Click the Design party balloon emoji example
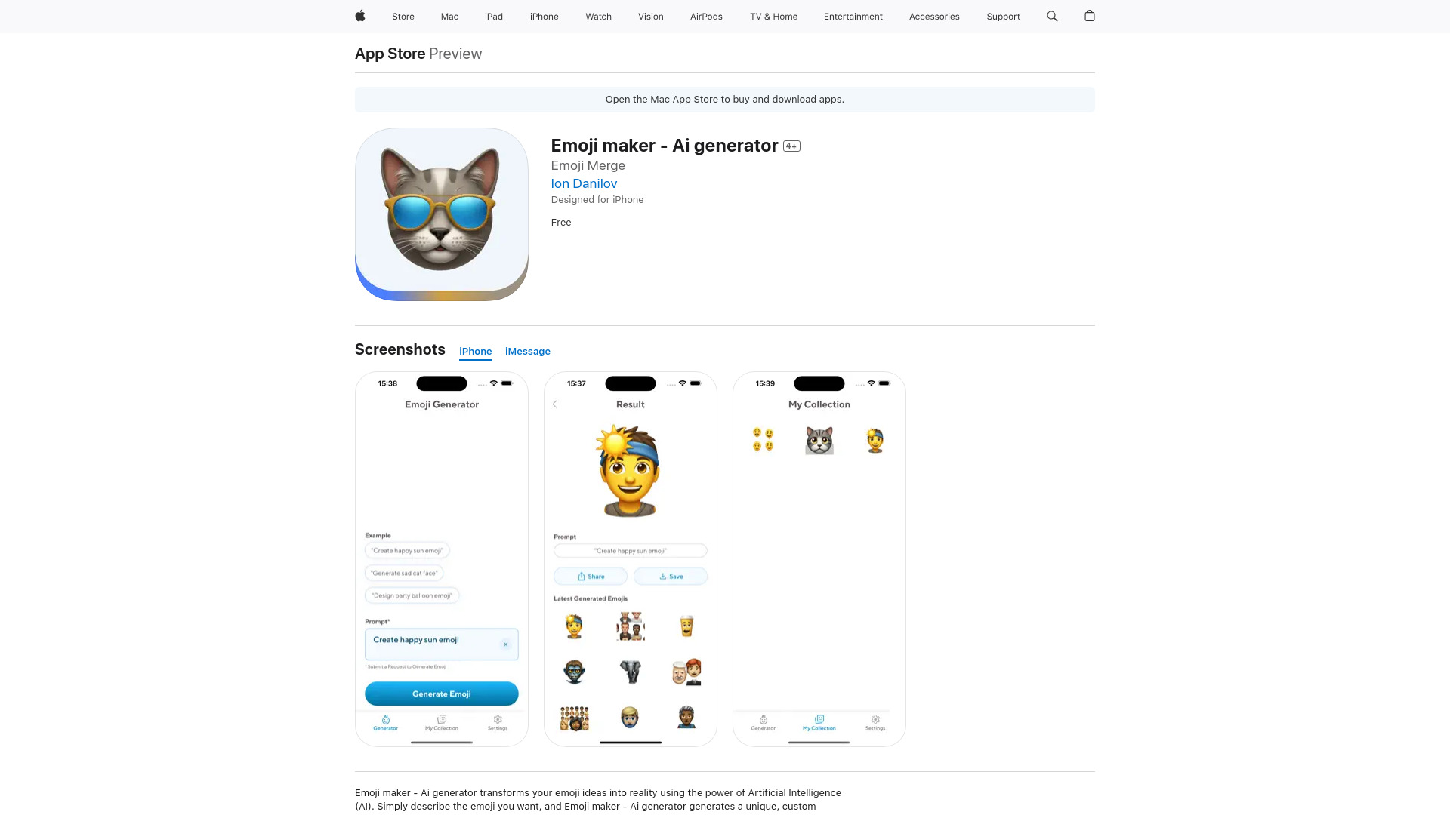Viewport: 1450px width, 815px height. pyautogui.click(x=412, y=595)
